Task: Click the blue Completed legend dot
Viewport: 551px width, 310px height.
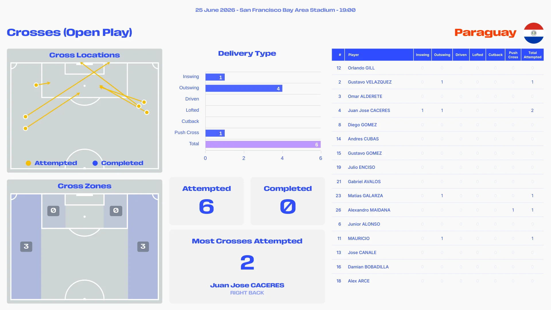Action: (95, 163)
